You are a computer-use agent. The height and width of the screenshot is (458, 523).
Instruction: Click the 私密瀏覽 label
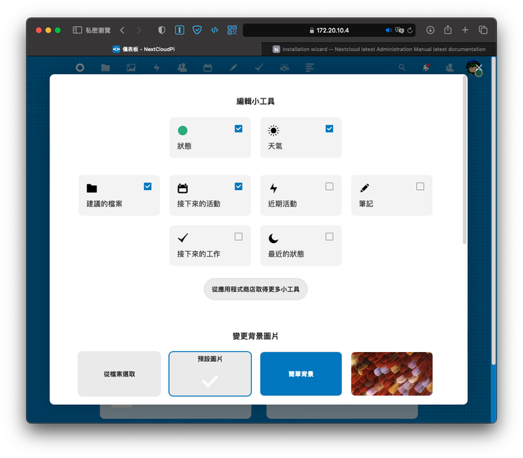[x=98, y=30]
